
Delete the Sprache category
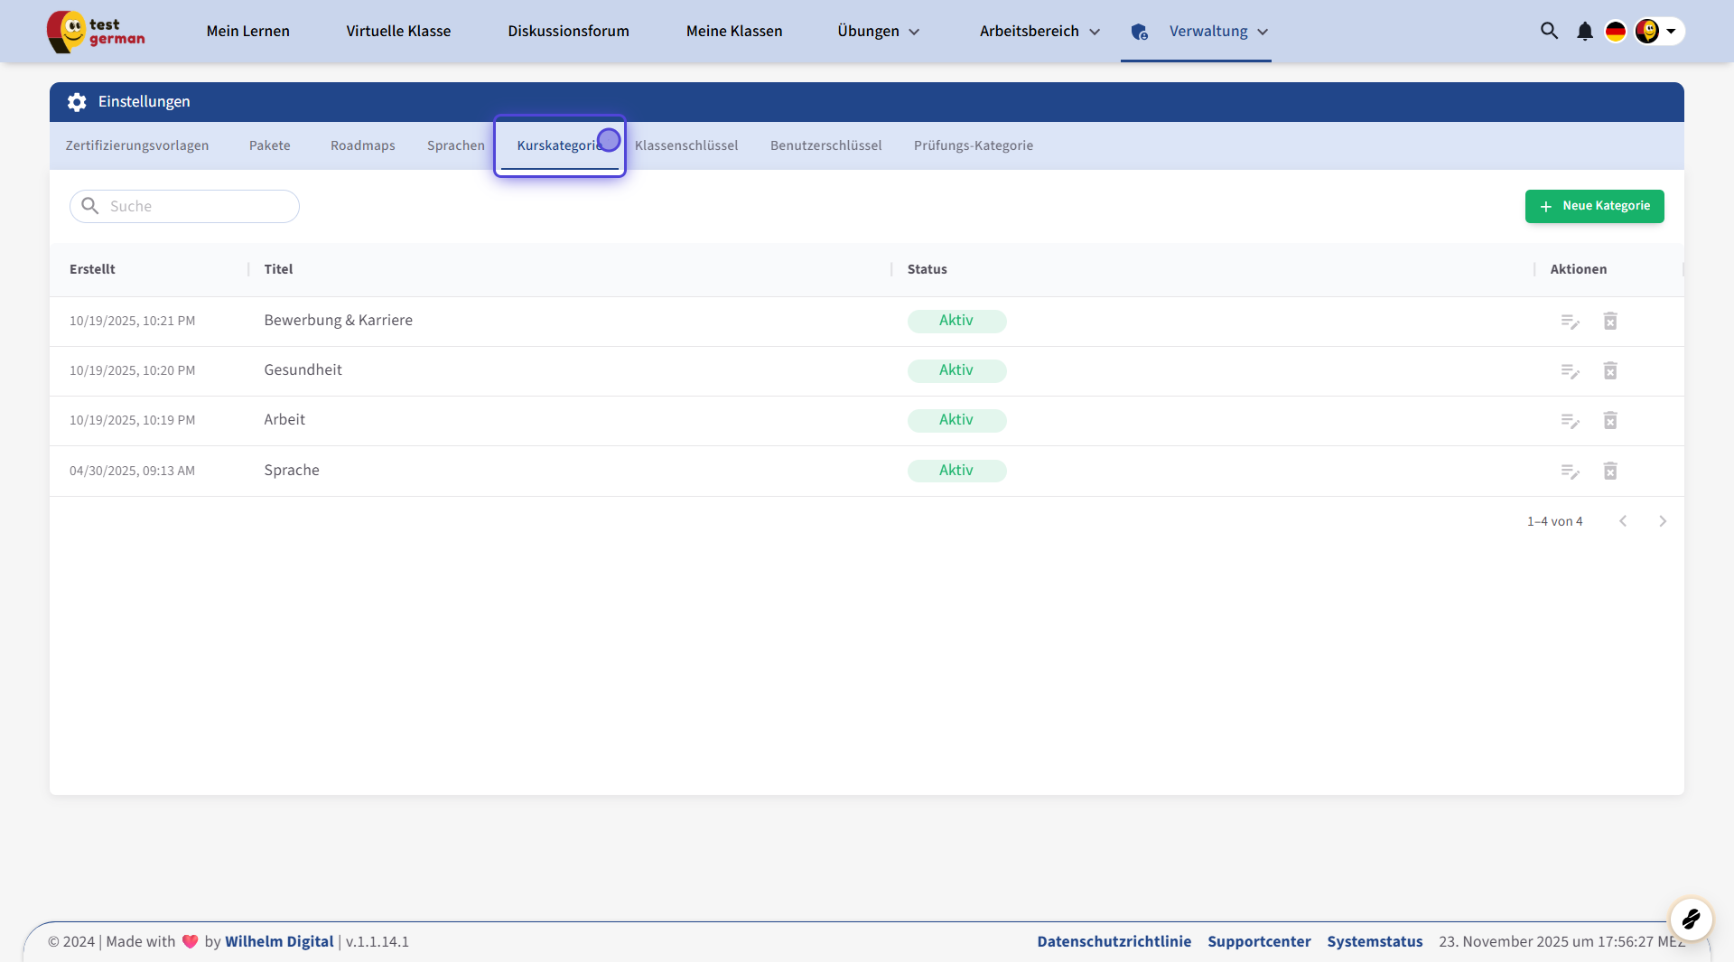[1609, 471]
